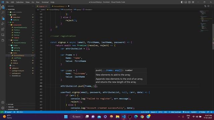Open the Edit menu
The width and height of the screenshot is (214, 120).
click(x=12, y=2)
